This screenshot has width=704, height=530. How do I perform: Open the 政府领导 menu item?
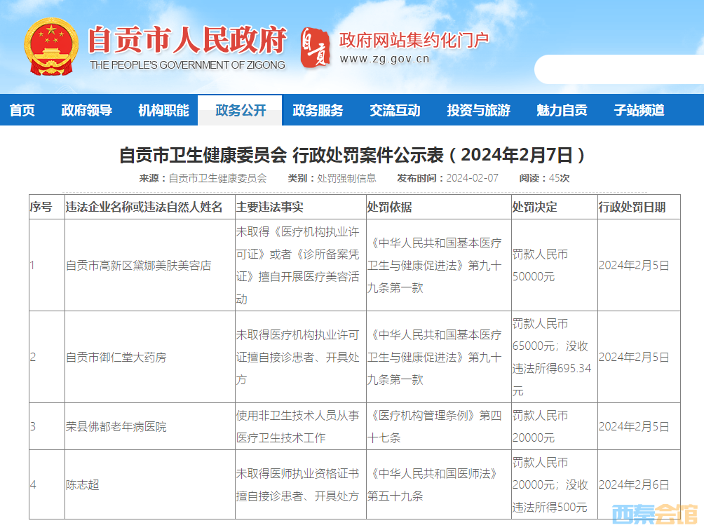click(x=86, y=110)
